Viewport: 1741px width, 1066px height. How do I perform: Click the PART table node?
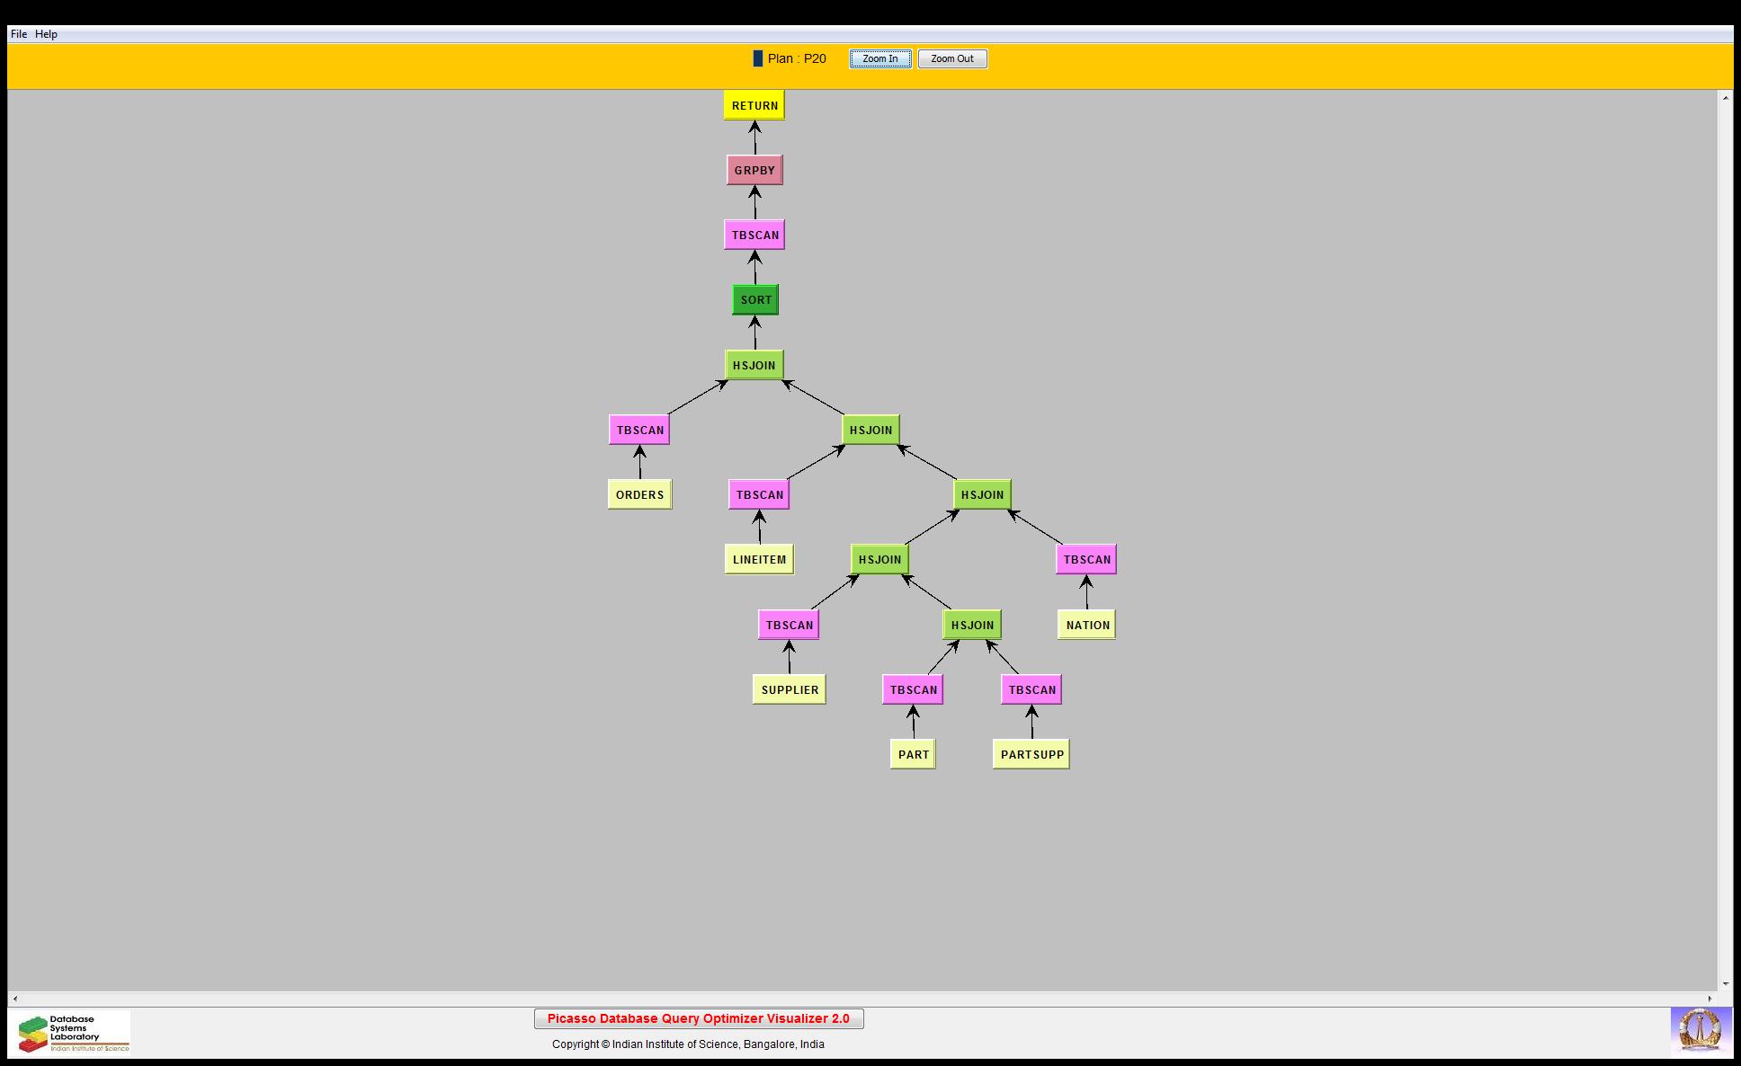point(913,754)
